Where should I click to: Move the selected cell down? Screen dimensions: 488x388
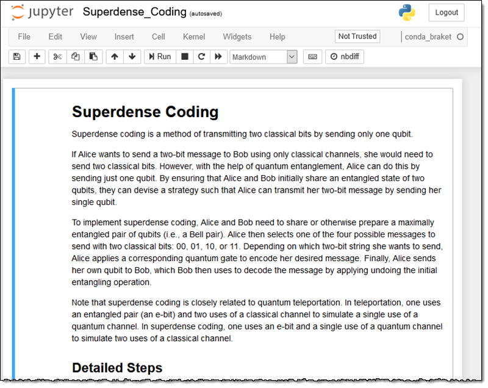(132, 57)
